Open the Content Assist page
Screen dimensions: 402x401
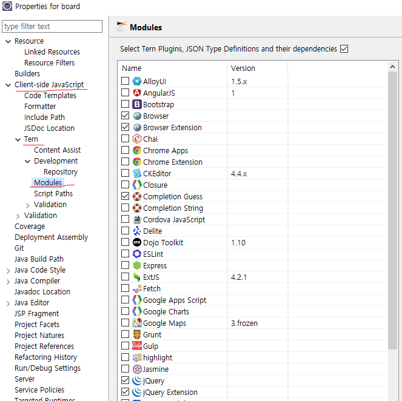point(57,150)
